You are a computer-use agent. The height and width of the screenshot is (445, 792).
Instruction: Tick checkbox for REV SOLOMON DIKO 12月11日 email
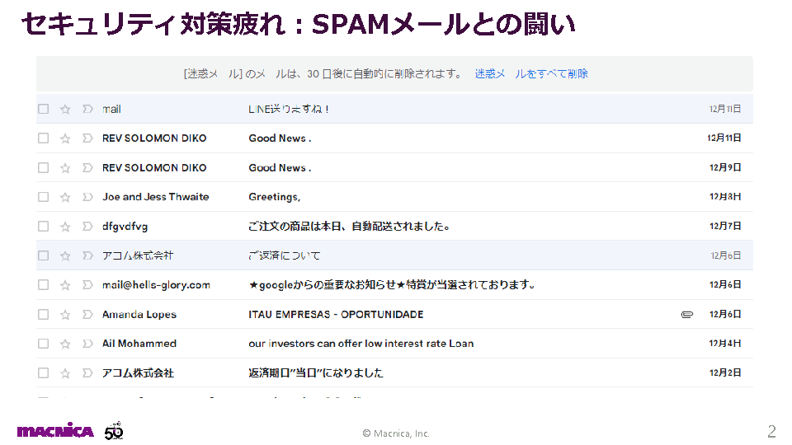click(44, 138)
